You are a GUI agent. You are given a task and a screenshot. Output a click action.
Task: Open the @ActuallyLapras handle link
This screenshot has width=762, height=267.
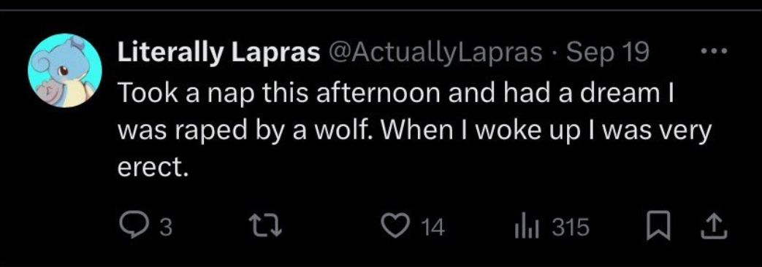(435, 53)
